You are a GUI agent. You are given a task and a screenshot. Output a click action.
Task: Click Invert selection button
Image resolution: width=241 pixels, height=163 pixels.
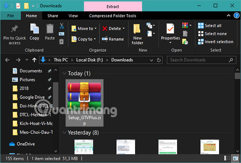pos(218,42)
